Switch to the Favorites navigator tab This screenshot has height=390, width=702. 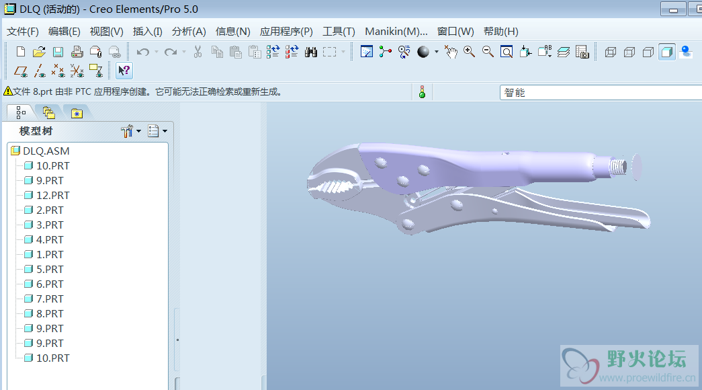[77, 112]
